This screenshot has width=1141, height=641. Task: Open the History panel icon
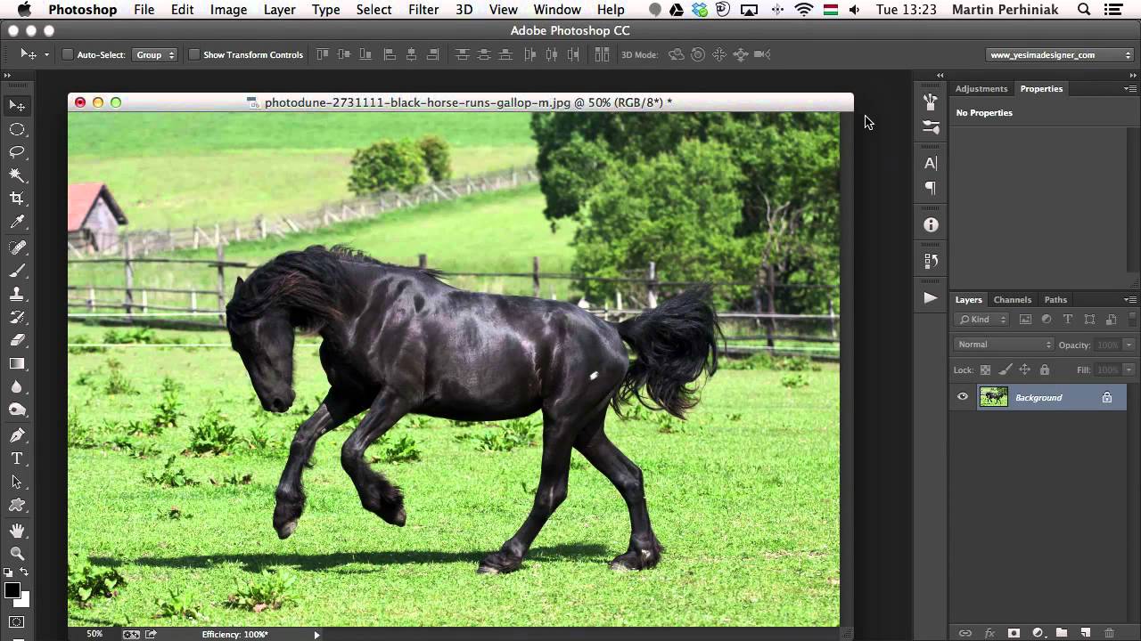[x=931, y=261]
